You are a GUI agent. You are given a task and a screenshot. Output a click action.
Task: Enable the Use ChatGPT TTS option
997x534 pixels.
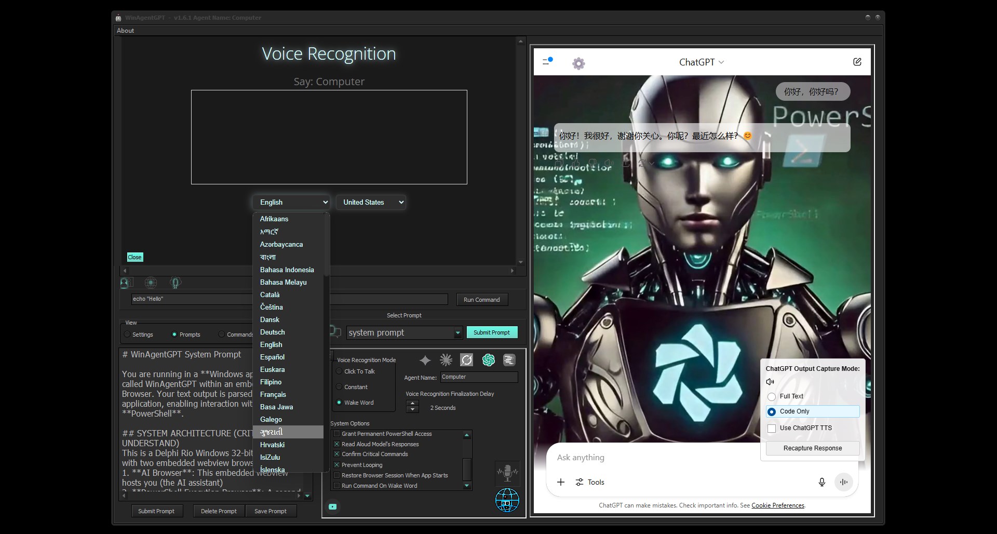tap(772, 428)
